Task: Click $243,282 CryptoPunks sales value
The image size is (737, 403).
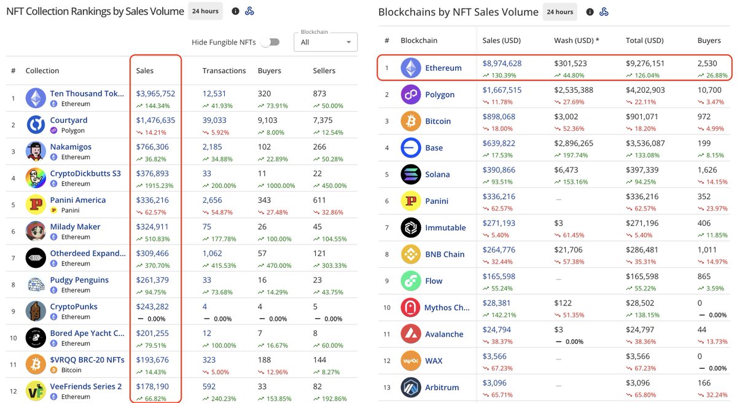Action: pos(152,307)
